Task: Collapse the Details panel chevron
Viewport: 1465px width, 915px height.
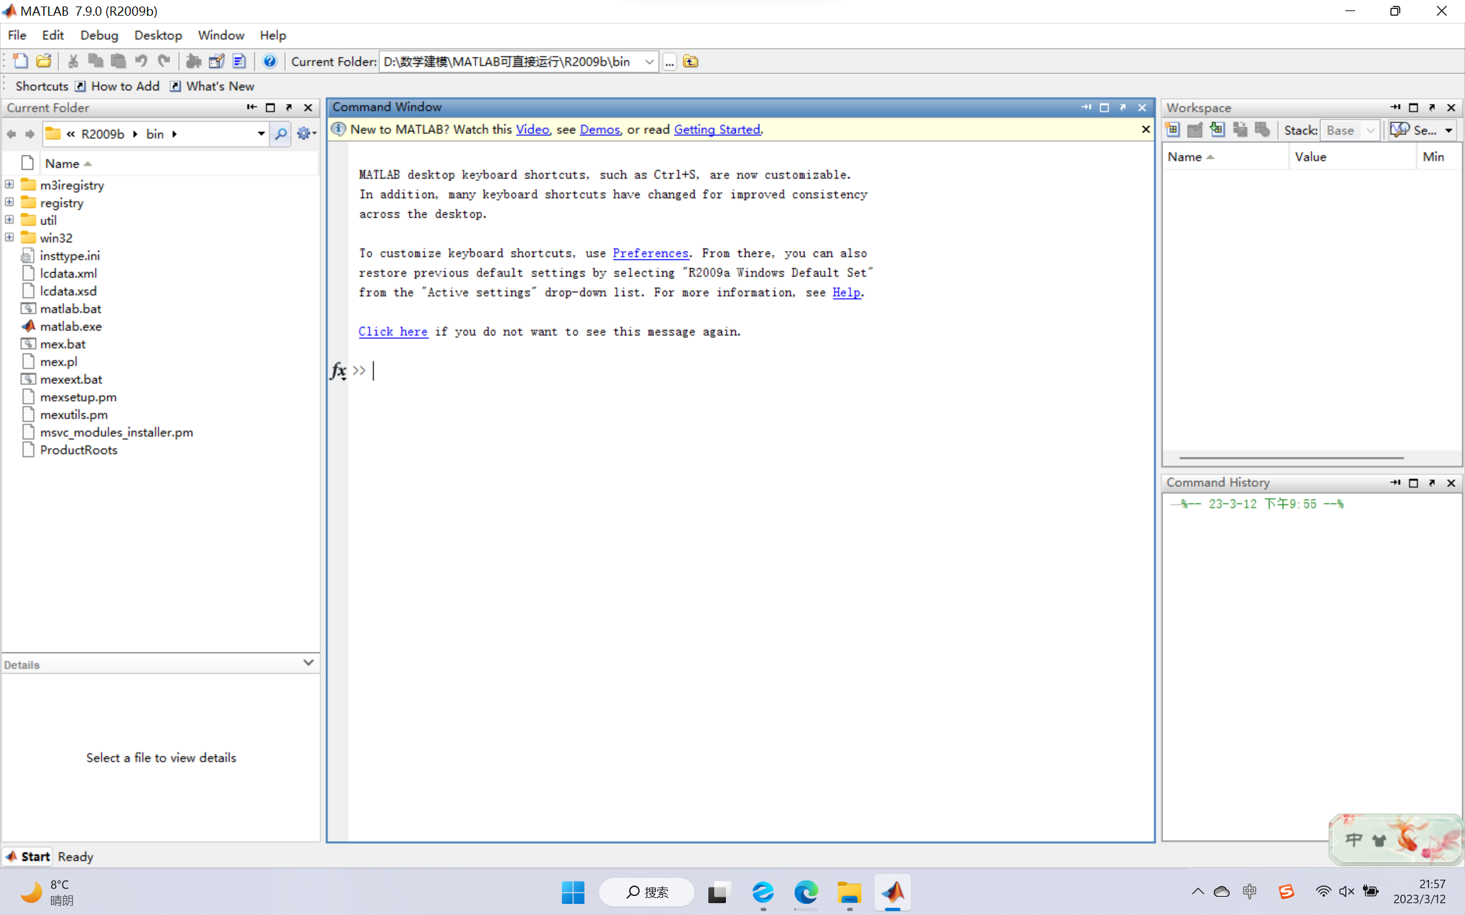Action: tap(309, 663)
